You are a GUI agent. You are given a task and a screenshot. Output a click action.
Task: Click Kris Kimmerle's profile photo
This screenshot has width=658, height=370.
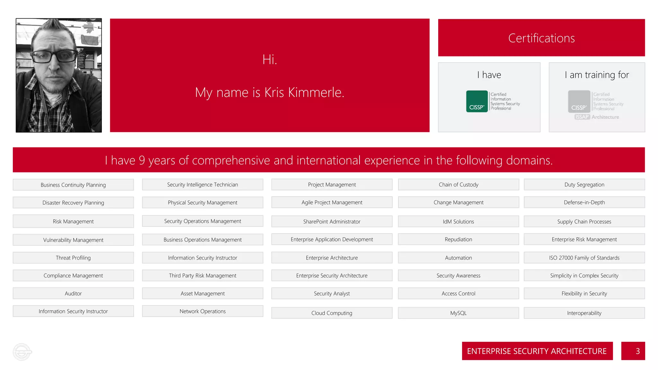[59, 75]
